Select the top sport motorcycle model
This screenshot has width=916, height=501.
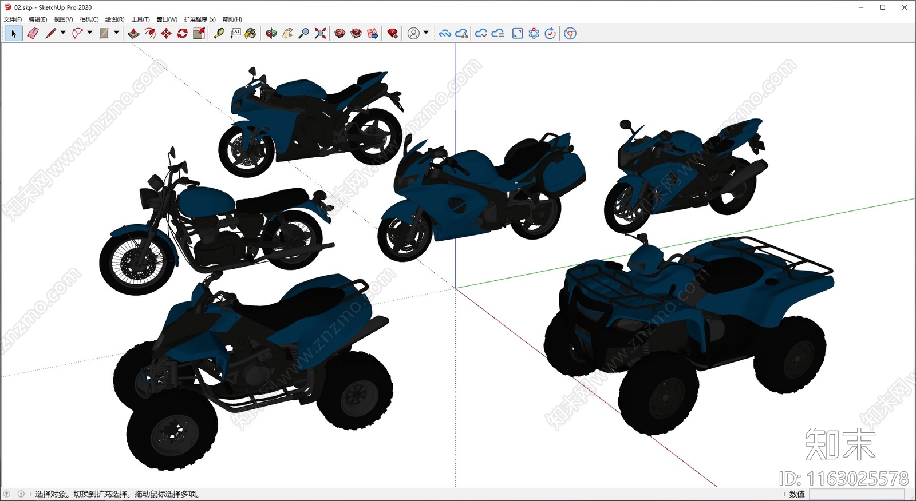point(311,123)
